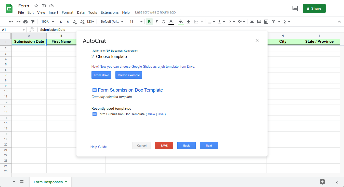Screen dimensions: 344x187
Task: Increase decimal places icon
Action: [82, 22]
